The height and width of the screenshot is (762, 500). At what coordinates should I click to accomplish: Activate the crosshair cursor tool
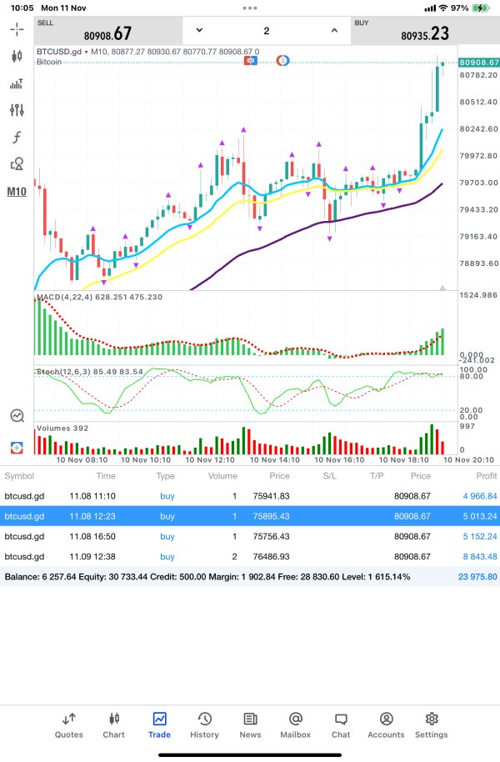coord(17,30)
